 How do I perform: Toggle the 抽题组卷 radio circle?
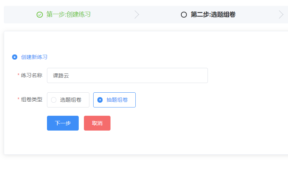100,100
